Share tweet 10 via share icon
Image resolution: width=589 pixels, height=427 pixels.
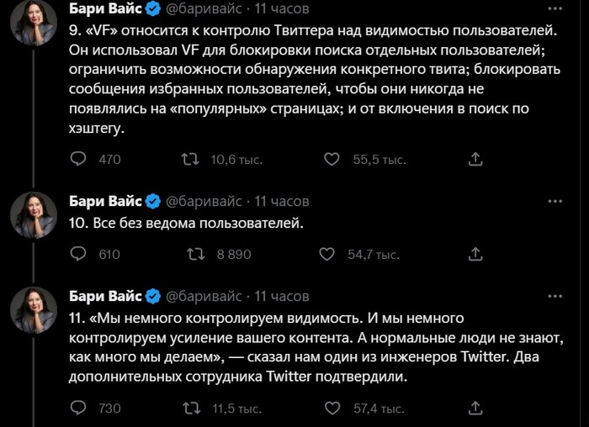click(475, 254)
